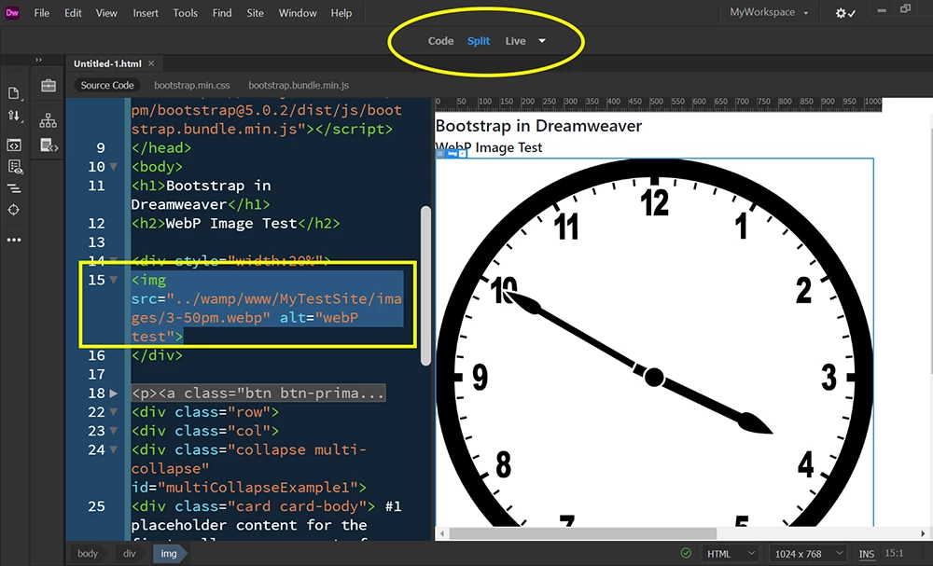Click 'WebP Image Test' heading in Live view
This screenshot has height=566, width=933.
489,147
